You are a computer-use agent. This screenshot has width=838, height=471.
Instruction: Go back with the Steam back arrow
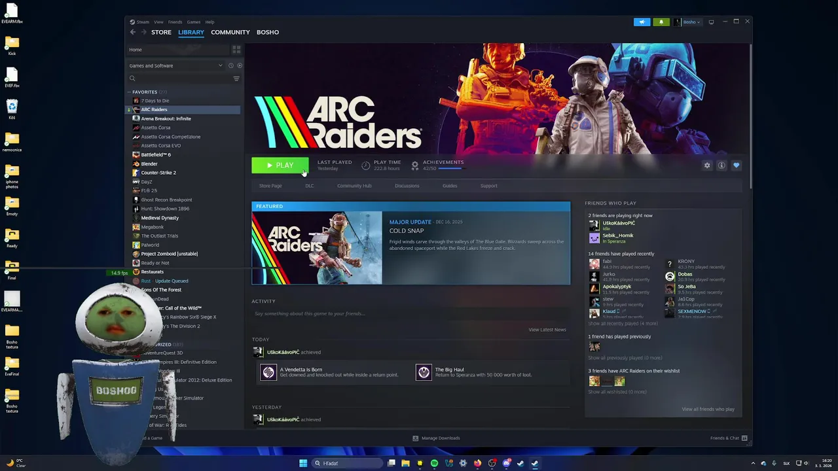point(133,32)
